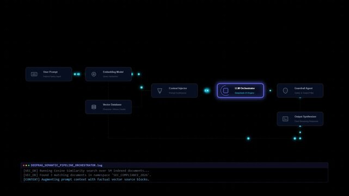Image resolution: width=349 pixels, height=196 pixels.
Task: Click the log line mentioning SEC_COMPLIANCE_2026 namespace
Action: 87,175
